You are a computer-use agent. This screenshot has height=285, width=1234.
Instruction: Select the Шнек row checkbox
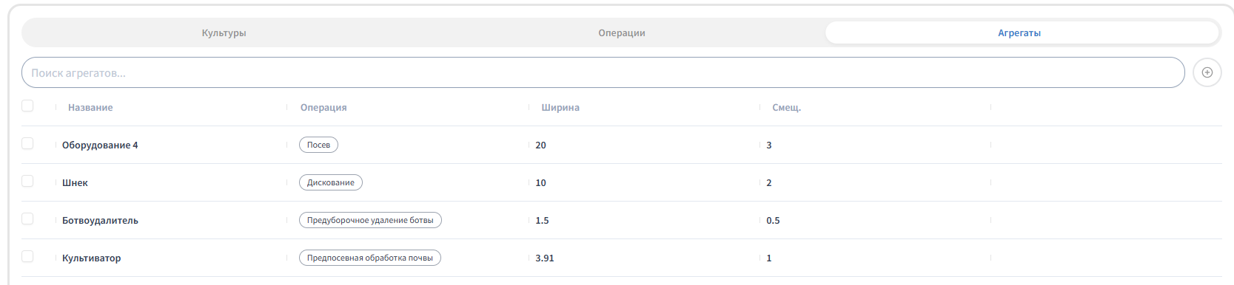27,181
